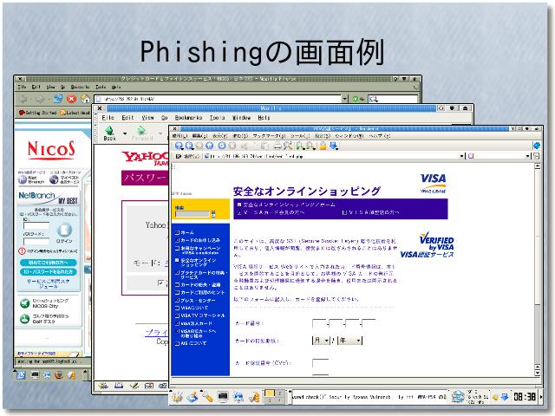Click red Stop icon in Firefox NICOS window
Screen dimensions: 555x416
72,99
